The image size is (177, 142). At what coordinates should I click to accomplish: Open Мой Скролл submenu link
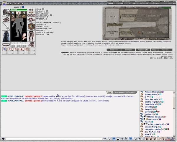click(x=135, y=4)
